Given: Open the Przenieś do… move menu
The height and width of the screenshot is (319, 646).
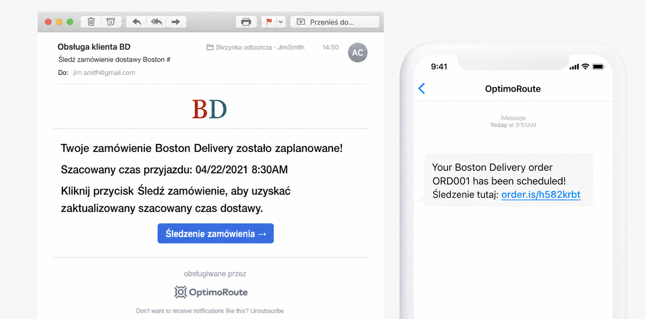Looking at the screenshot, I should pyautogui.click(x=335, y=22).
